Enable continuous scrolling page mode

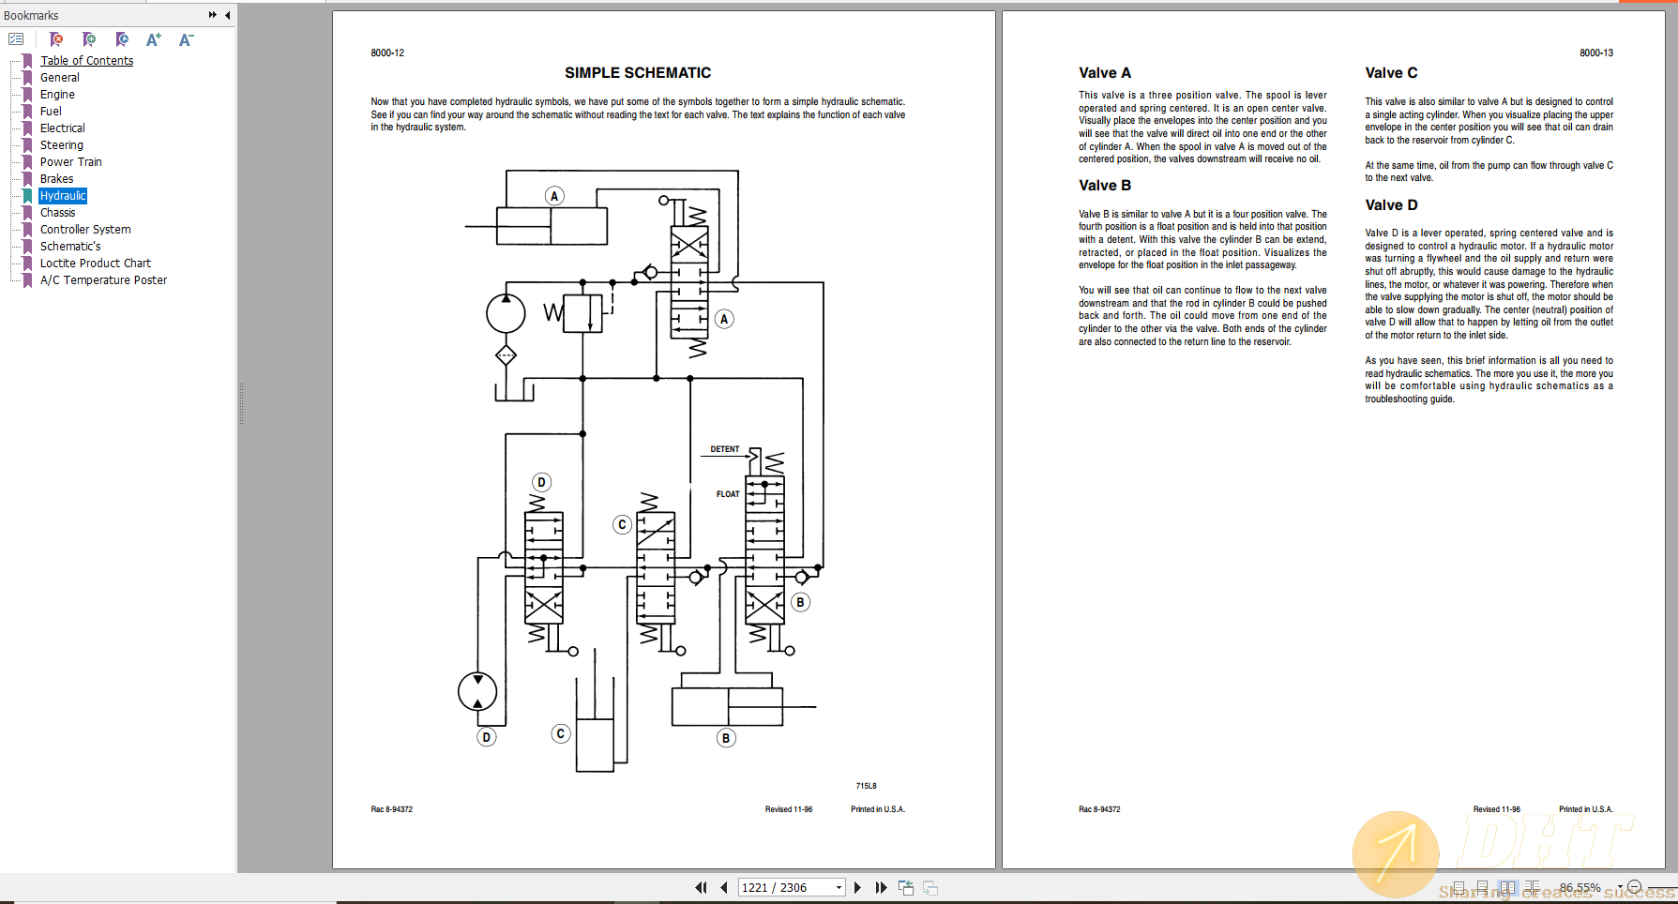pyautogui.click(x=1483, y=886)
